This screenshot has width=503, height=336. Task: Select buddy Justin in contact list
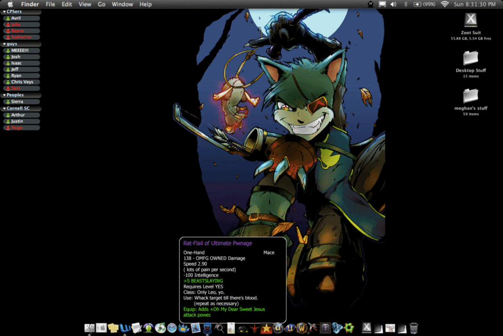point(22,121)
